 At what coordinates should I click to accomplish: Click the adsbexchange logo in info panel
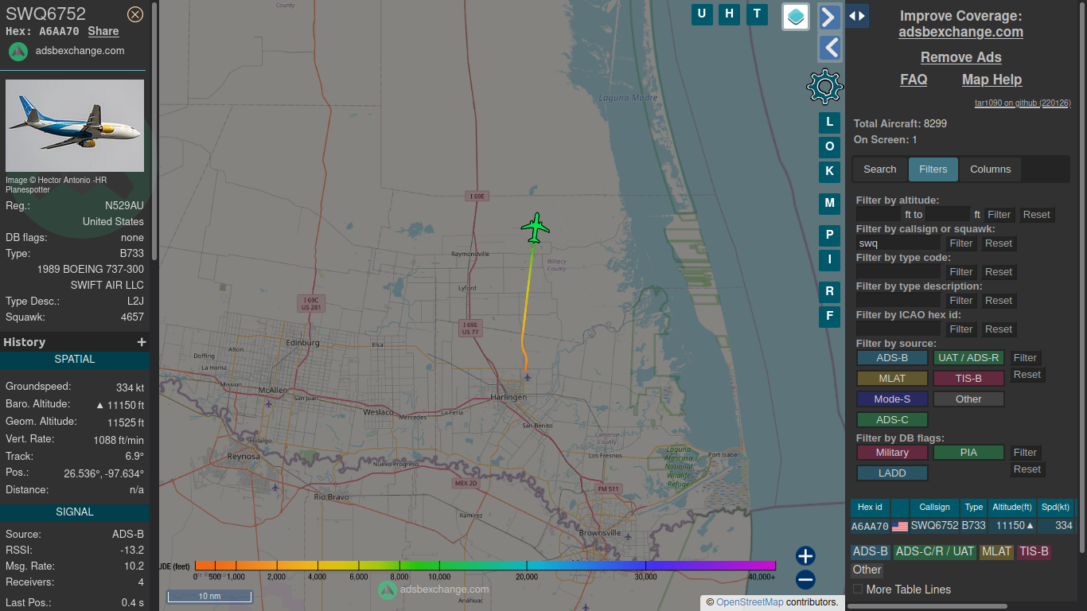click(x=18, y=51)
